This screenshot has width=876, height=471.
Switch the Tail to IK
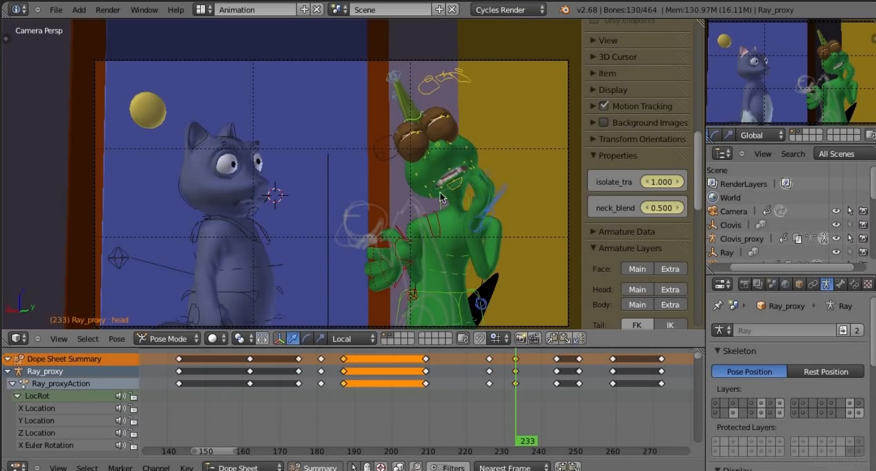[x=670, y=325]
